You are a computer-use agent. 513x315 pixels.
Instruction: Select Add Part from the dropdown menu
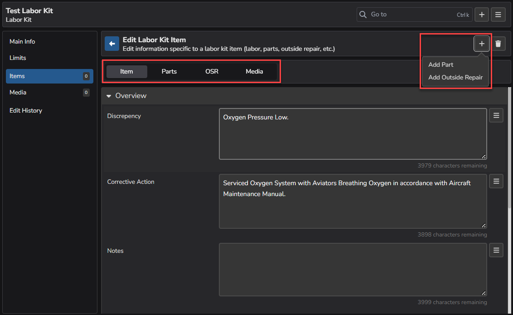441,64
